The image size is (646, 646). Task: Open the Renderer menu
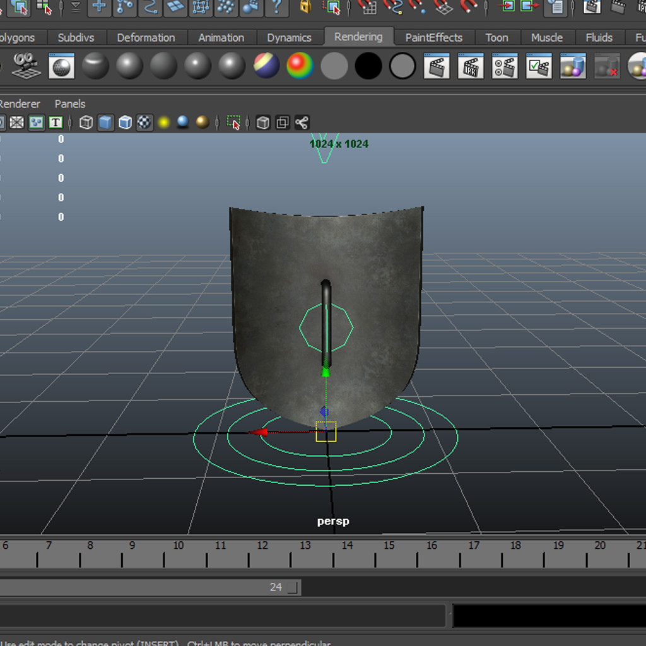(20, 104)
